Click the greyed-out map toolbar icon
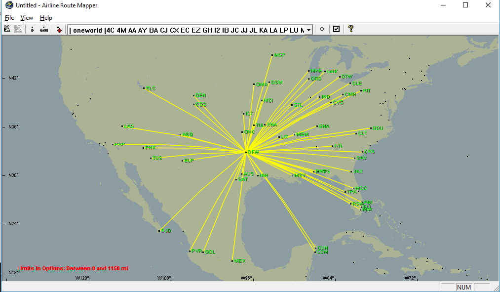This screenshot has width=500, height=292. pyautogui.click(x=18, y=29)
